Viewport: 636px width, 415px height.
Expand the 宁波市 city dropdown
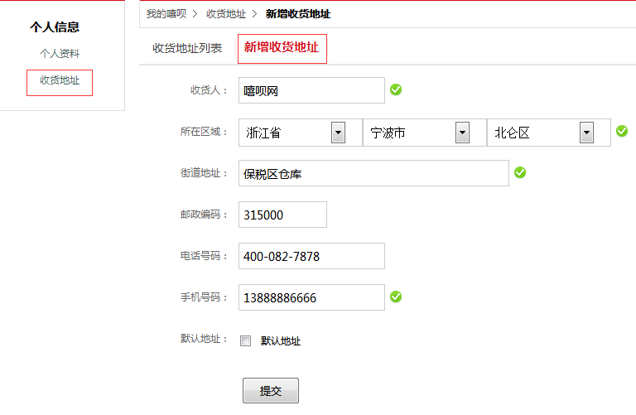[424, 133]
